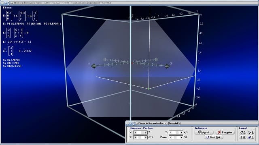
Task: Click the red origin point on the axes
Action: [x=132, y=63]
